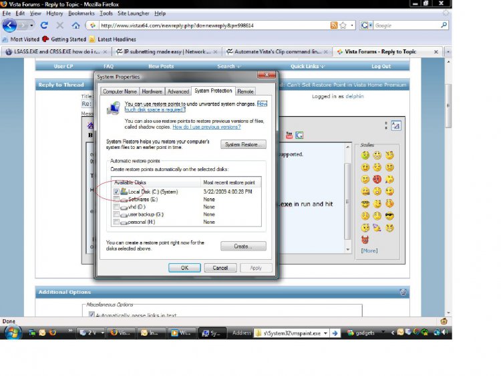The height and width of the screenshot is (376, 501).
Task: Close the System Properties dialog
Action: [266, 75]
